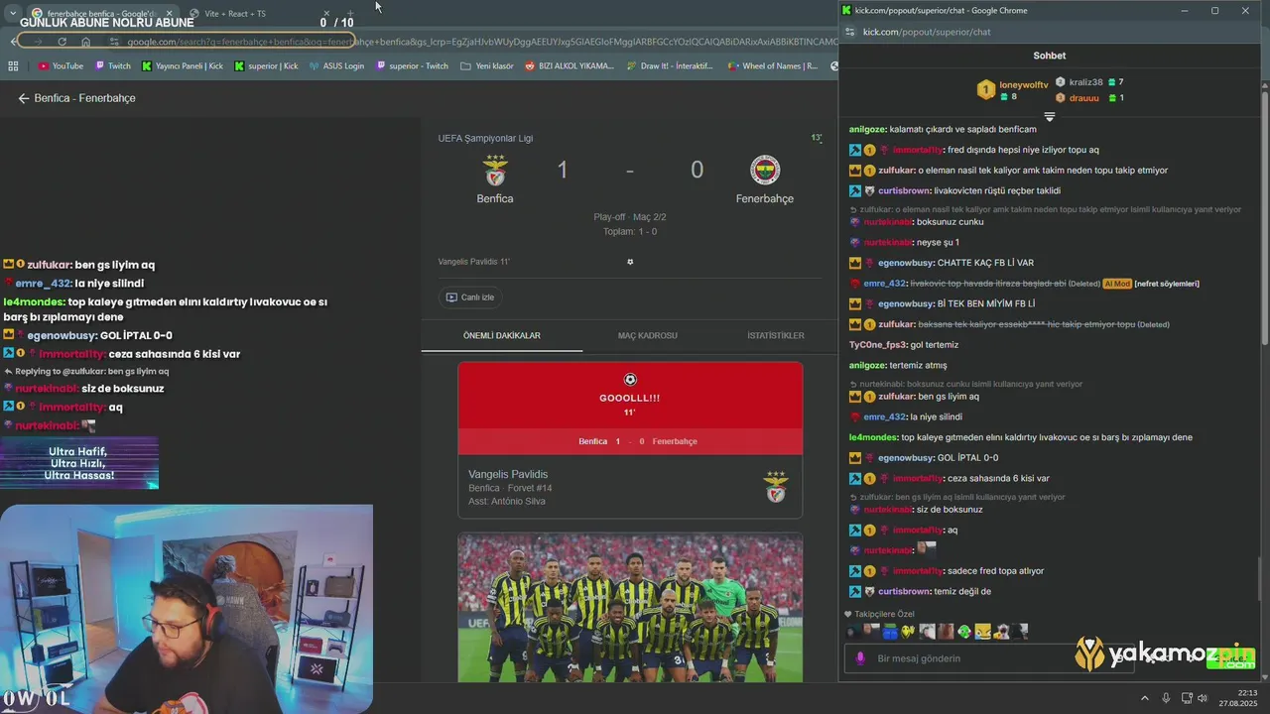Click the browser home icon
Image resolution: width=1270 pixels, height=714 pixels.
click(86, 42)
